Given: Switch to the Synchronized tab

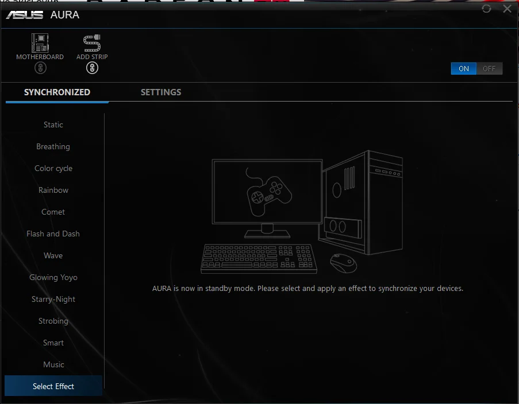Looking at the screenshot, I should tap(57, 92).
